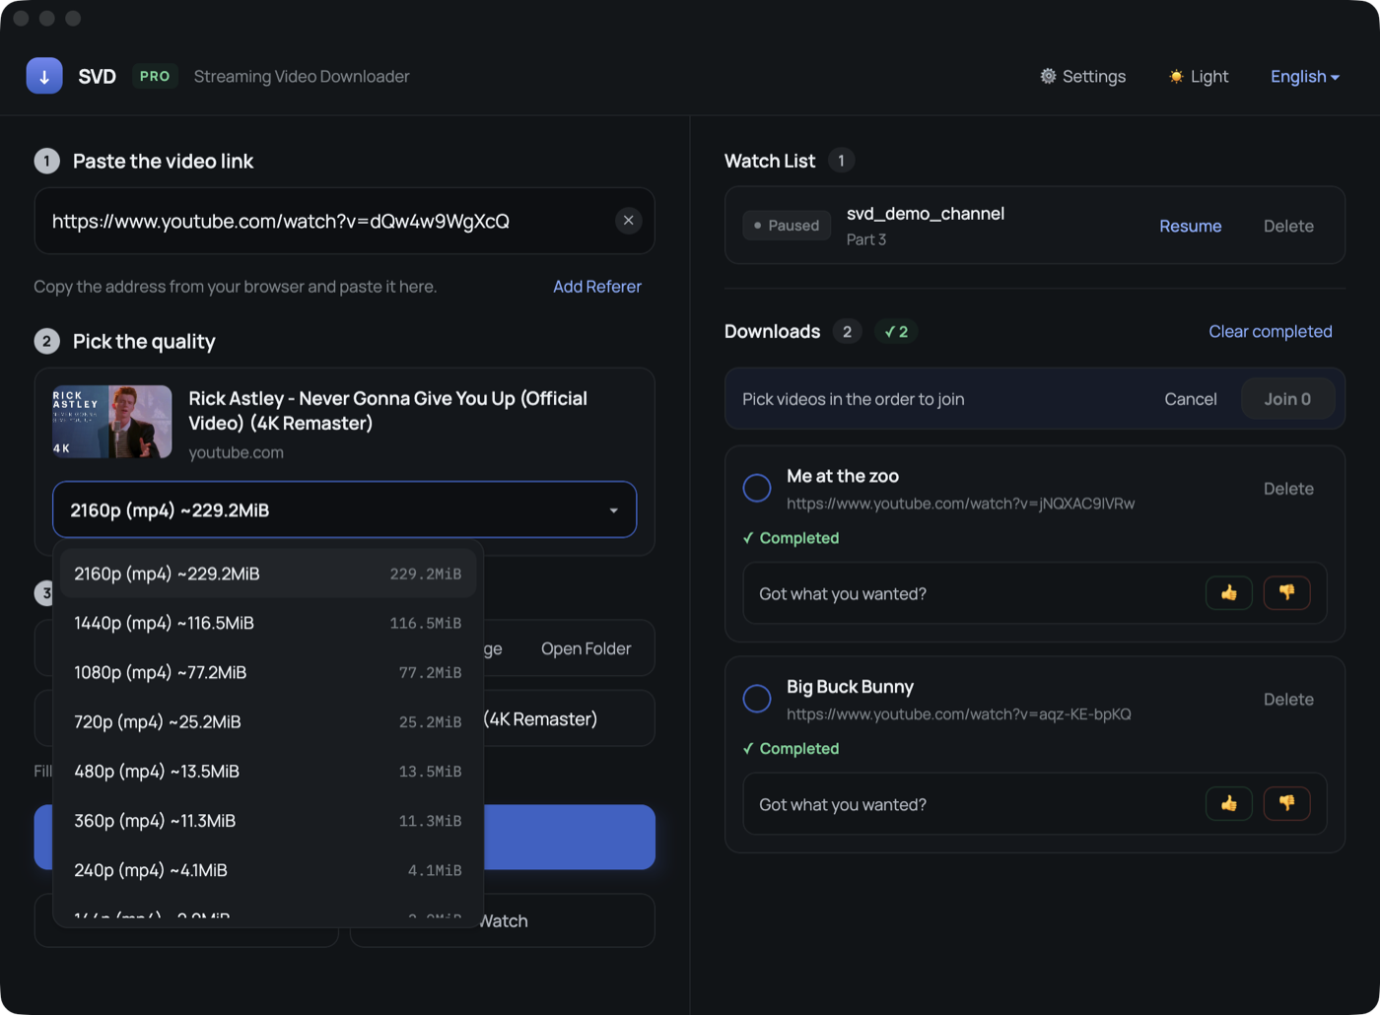Thumbs down for Big Buck Bunny
The image size is (1380, 1015).
1286,804
